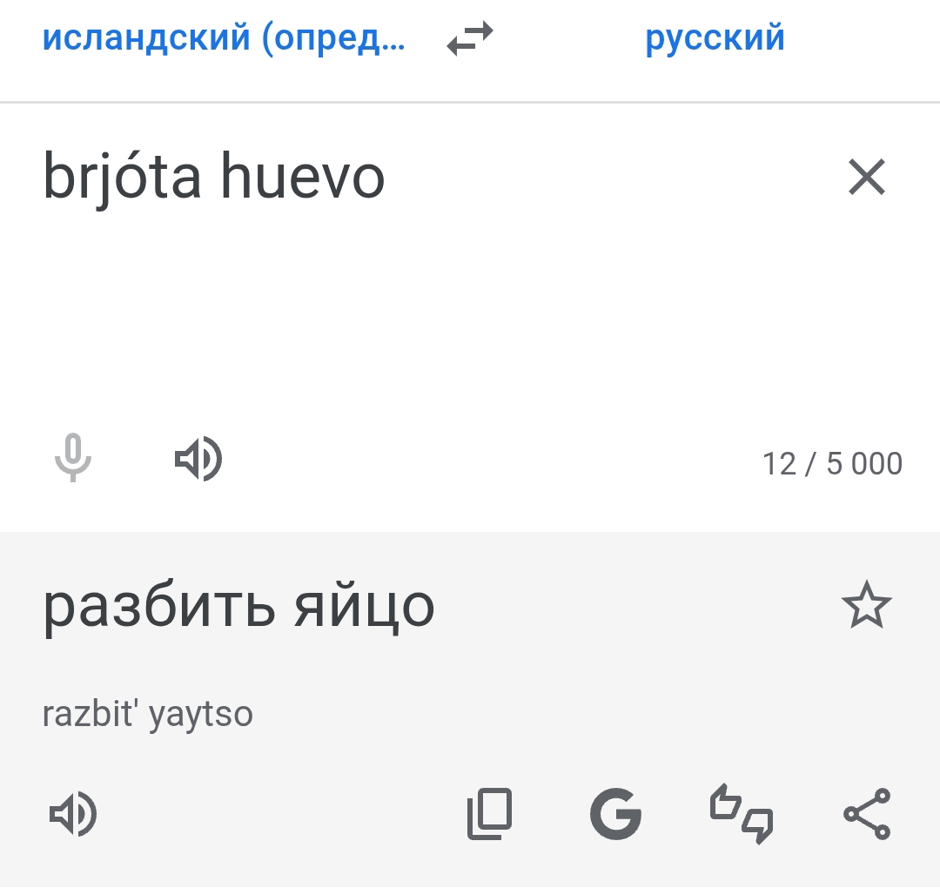Start voice input with the microphone
This screenshot has height=888, width=940.
pyautogui.click(x=73, y=459)
